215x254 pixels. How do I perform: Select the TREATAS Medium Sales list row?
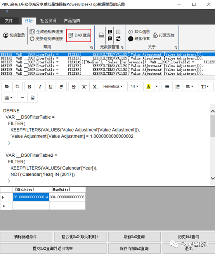click(x=107, y=62)
